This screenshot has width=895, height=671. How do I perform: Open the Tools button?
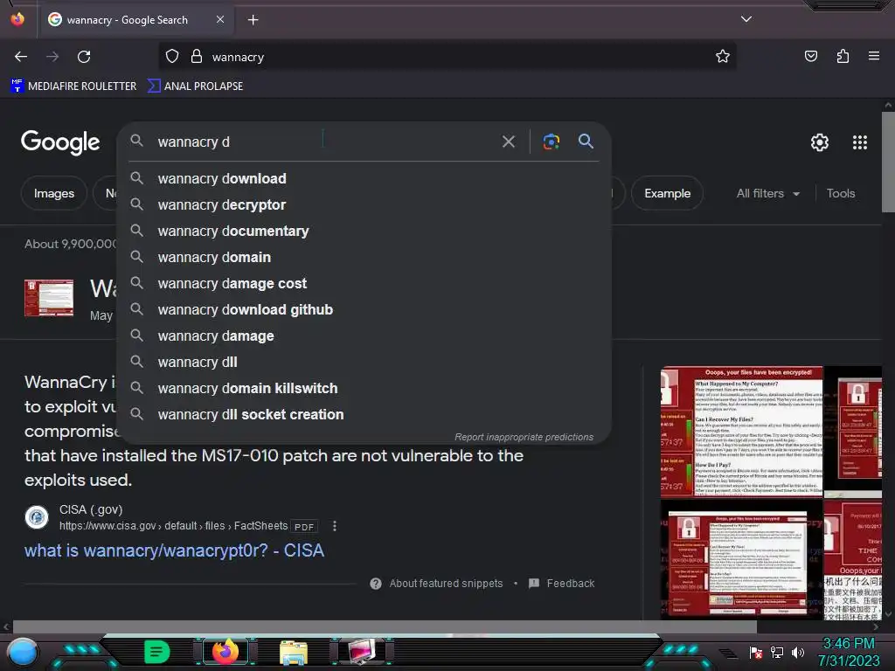840,193
